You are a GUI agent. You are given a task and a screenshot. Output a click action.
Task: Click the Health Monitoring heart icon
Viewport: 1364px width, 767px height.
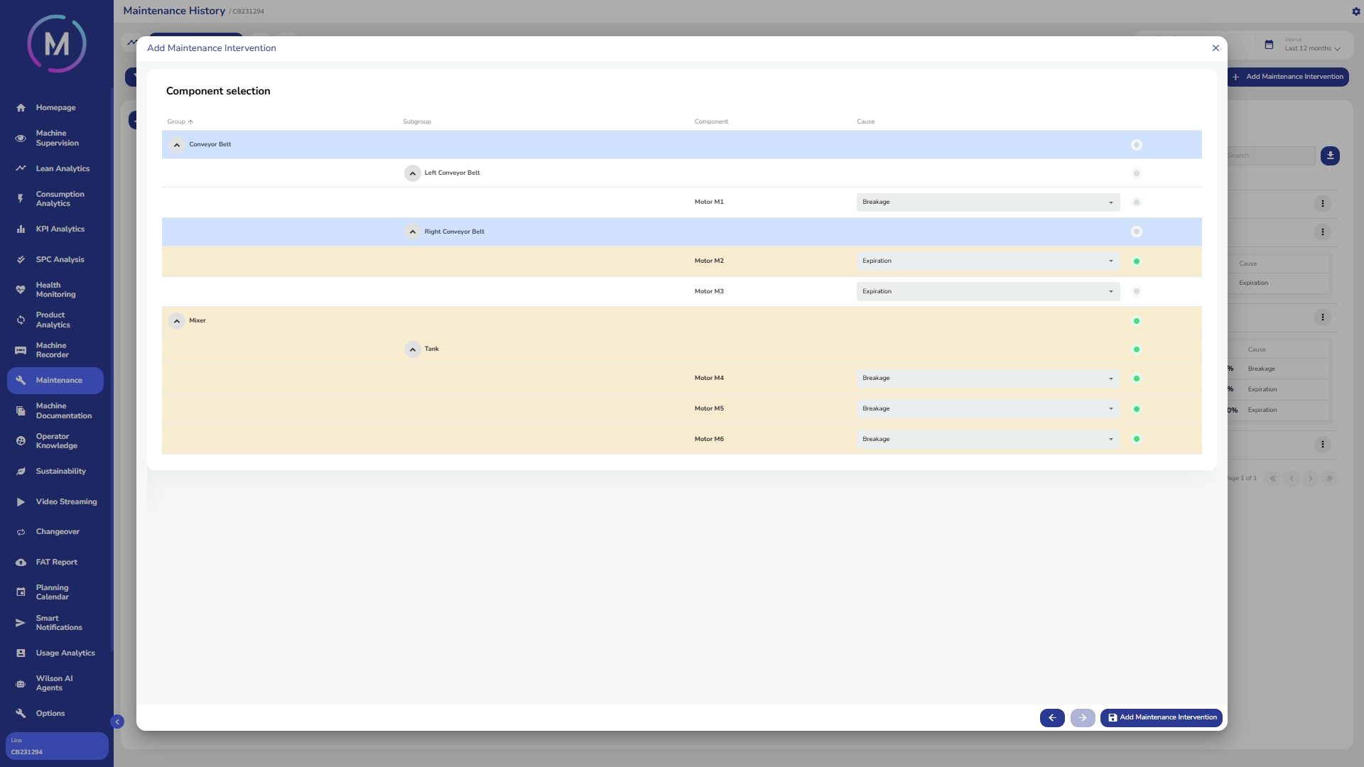tap(21, 290)
